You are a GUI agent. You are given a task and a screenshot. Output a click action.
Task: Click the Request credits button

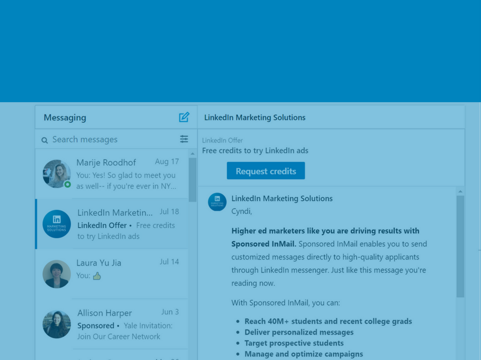pos(266,171)
